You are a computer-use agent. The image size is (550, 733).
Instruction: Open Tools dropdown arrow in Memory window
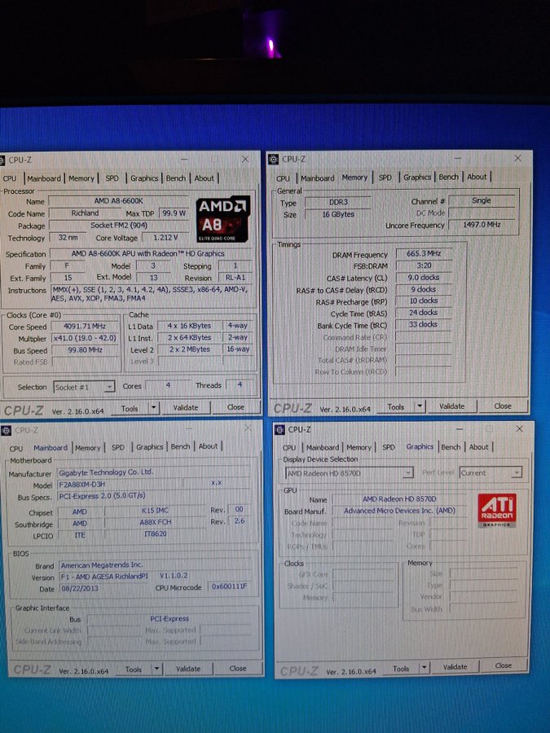tap(420, 406)
